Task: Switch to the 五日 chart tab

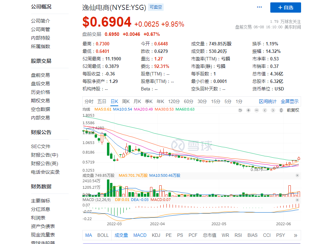Action: pyautogui.click(x=102, y=102)
